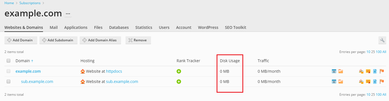This screenshot has height=101, width=389.
Task: Click the top '2 items total' text
Action: (14, 52)
